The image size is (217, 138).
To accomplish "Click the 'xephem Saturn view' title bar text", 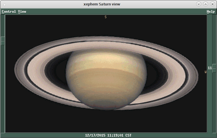I will [102, 4].
